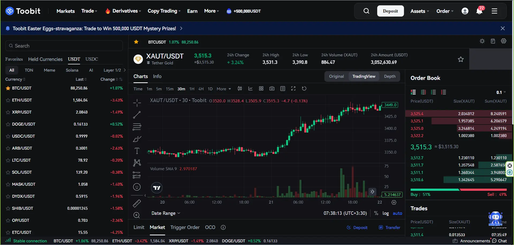
Task: Click the chart snapshot camera icon
Action: tap(272, 89)
